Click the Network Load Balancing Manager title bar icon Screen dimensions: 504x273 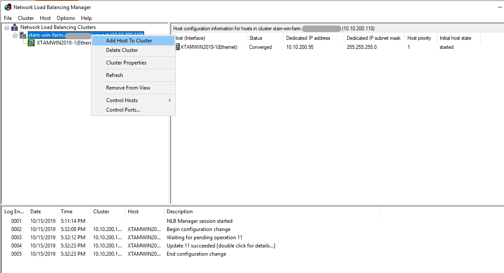click(8, 7)
